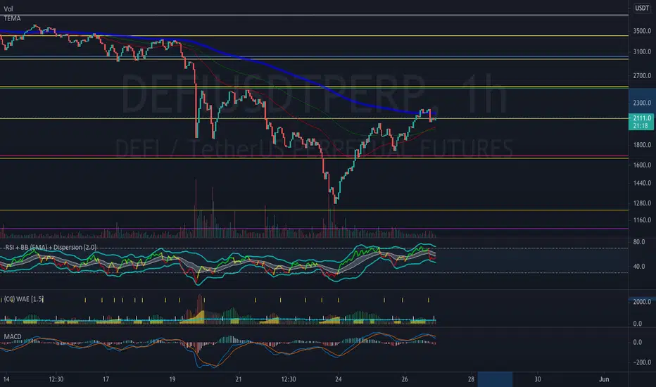Click the 1440.0 price axis label
This screenshot has height=387, width=656.
click(x=642, y=183)
